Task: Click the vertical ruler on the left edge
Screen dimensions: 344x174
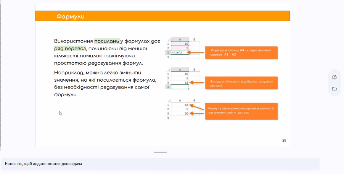Action: (1, 76)
